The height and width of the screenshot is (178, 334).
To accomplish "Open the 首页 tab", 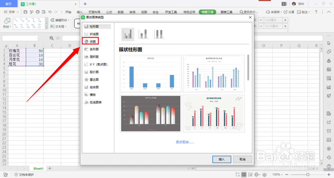I will point(9,4).
